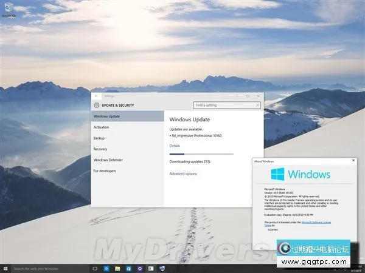Open the Store icon on the taskbar
The image size is (365, 273).
tap(128, 268)
